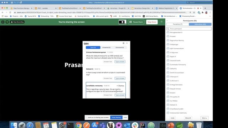The width and height of the screenshot is (228, 128).
Task: Open Finder from the Dock
Action: 14,125
